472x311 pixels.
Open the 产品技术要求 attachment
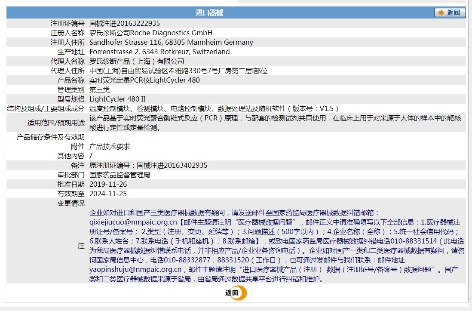pyautogui.click(x=110, y=146)
